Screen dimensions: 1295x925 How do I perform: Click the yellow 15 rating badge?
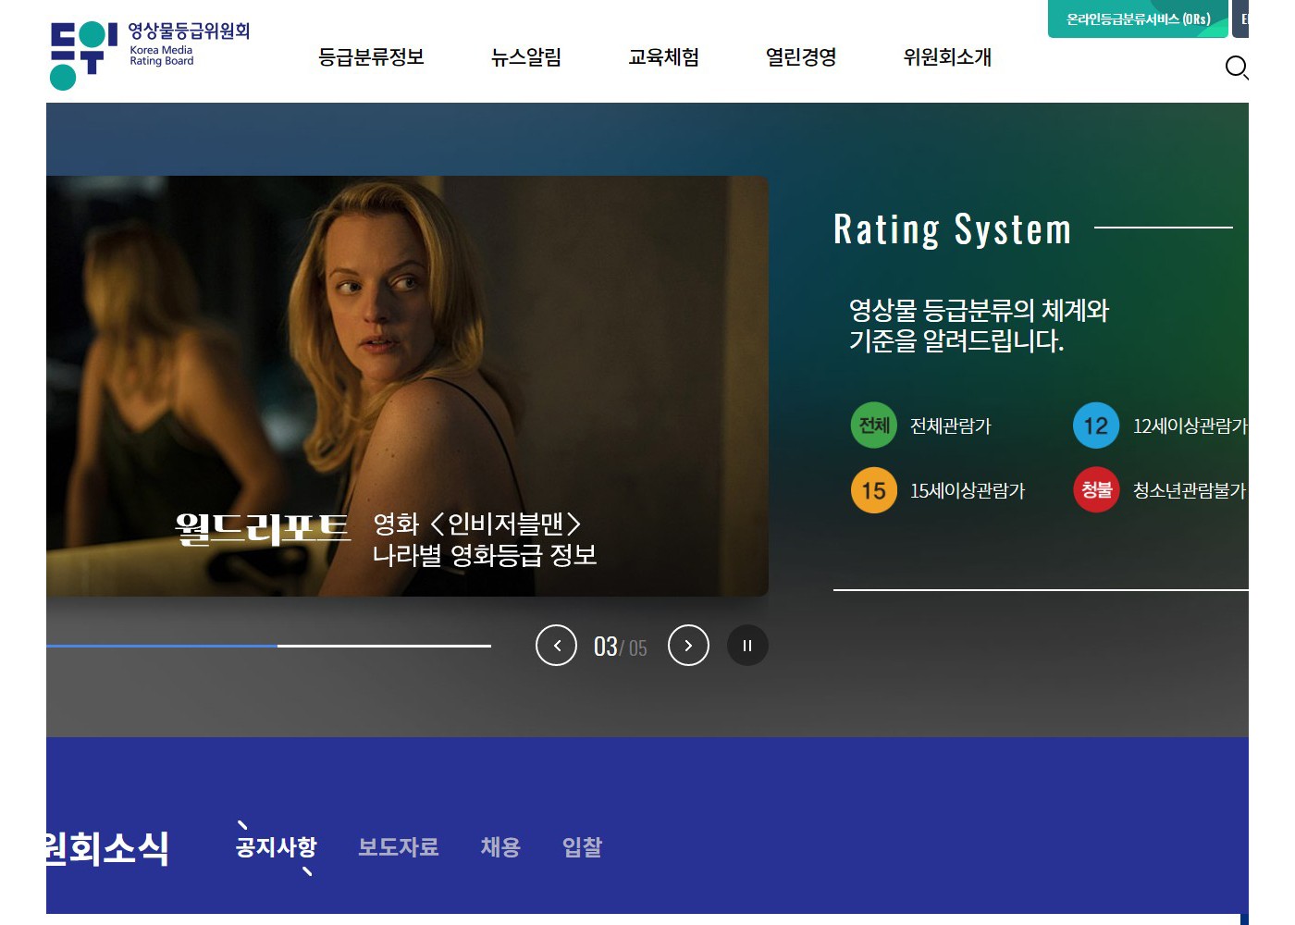873,490
